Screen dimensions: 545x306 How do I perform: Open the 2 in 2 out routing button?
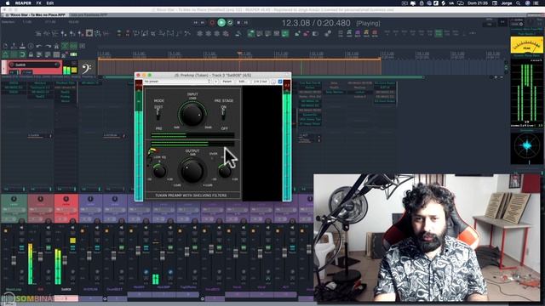pyautogui.click(x=261, y=82)
